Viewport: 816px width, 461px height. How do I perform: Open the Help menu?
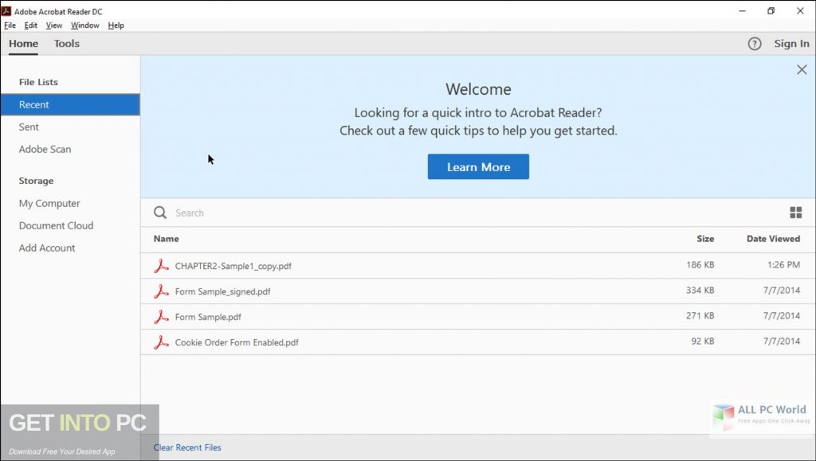(116, 25)
